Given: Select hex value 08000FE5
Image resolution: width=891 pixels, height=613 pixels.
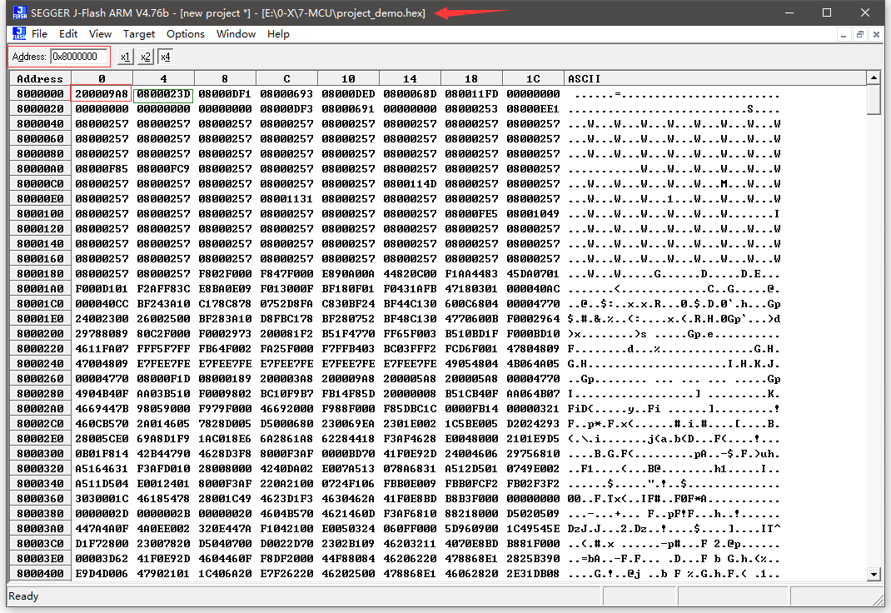Looking at the screenshot, I should (471, 213).
